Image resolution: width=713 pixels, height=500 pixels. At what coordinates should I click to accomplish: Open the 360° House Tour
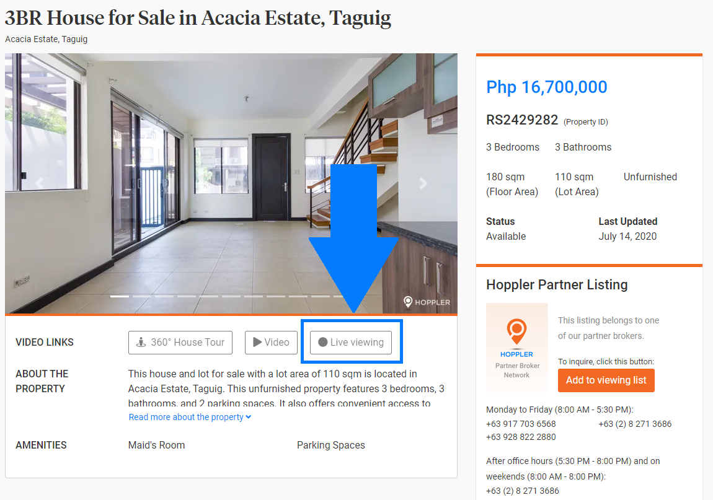click(x=180, y=342)
